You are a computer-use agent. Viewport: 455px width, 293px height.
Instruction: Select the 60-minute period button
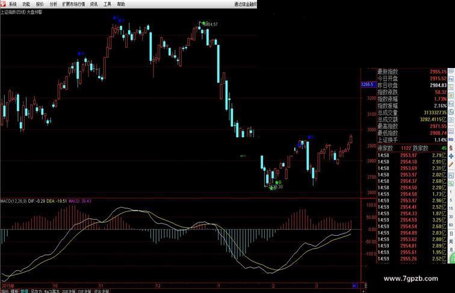(x=451, y=225)
